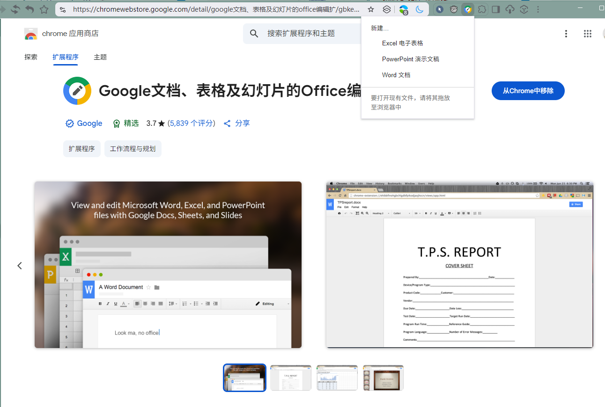Select the T.P.S. REPORT thumbnail

click(x=291, y=378)
